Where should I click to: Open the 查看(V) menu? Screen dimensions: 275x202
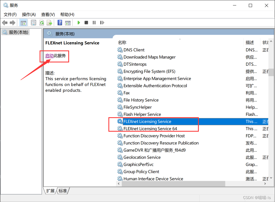[x=48, y=14]
